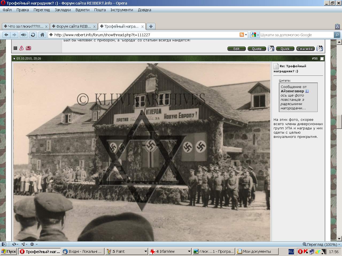Close the 'Форум сайта REIB...' tab
This screenshot has height=256, width=342.
94,27
